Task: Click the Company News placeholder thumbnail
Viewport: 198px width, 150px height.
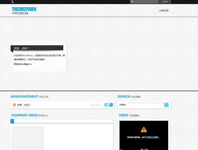Action: point(28,138)
